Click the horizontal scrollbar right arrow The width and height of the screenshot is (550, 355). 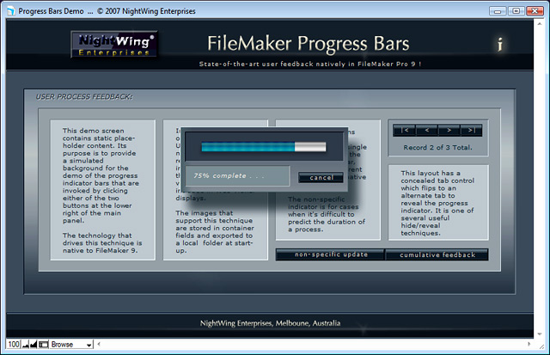(529, 344)
